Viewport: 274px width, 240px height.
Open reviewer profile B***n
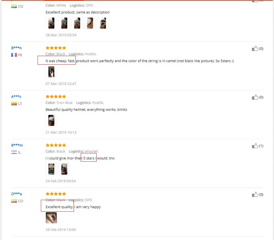tap(16, 48)
